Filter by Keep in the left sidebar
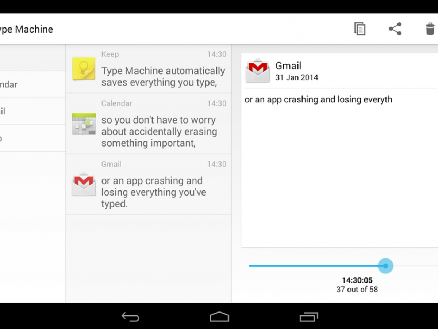The height and width of the screenshot is (329, 438). coord(15,138)
